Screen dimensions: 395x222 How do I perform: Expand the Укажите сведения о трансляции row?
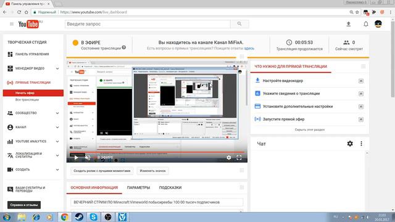361,94
